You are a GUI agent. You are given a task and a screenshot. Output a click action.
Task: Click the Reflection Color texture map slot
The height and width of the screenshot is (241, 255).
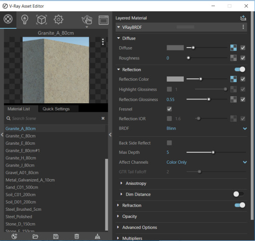(234, 79)
